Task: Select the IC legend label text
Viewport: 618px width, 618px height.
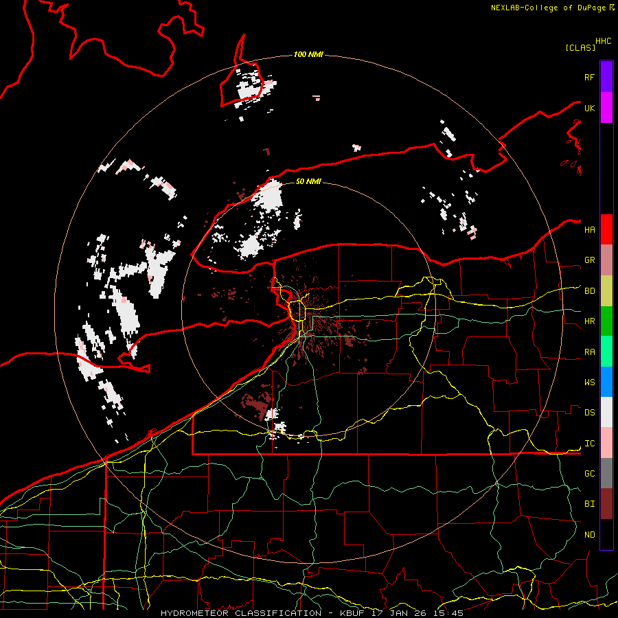Action: coord(589,444)
